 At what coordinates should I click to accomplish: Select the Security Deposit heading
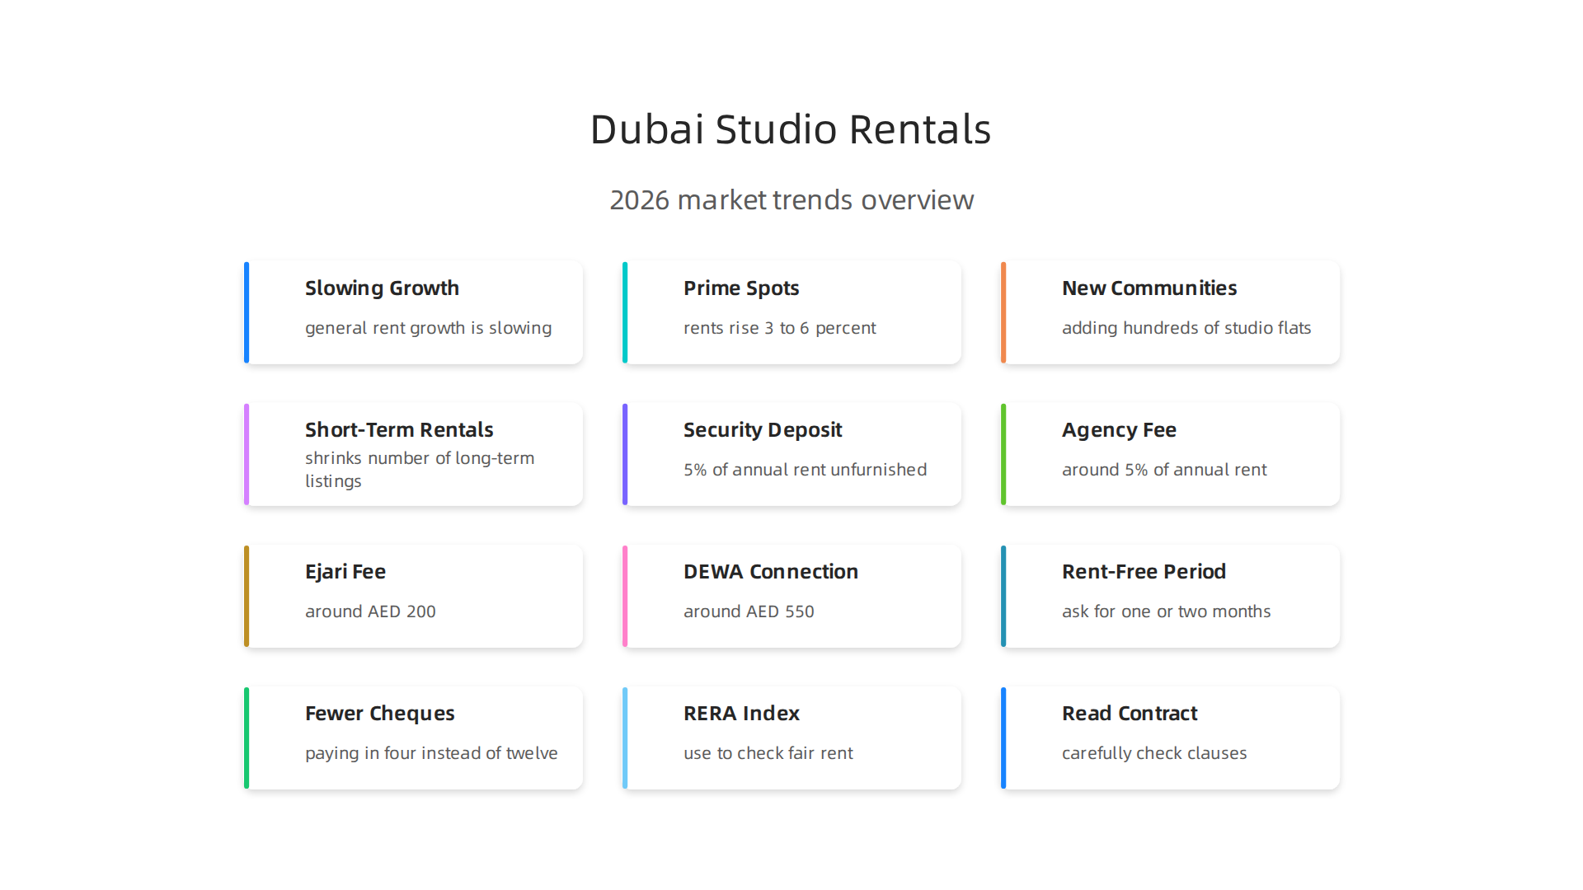(x=763, y=430)
